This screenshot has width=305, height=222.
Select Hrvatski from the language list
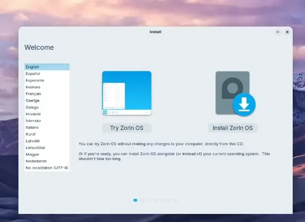point(47,114)
